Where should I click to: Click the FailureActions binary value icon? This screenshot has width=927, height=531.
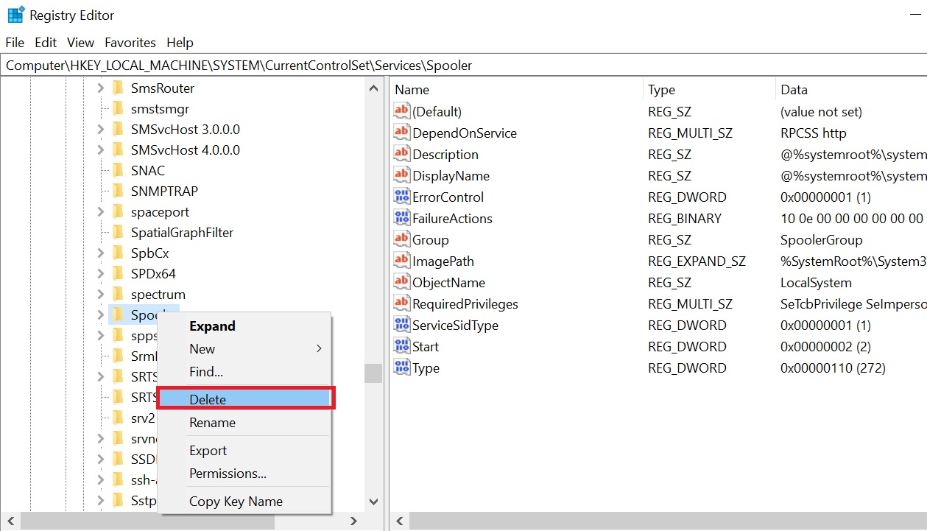tap(401, 219)
